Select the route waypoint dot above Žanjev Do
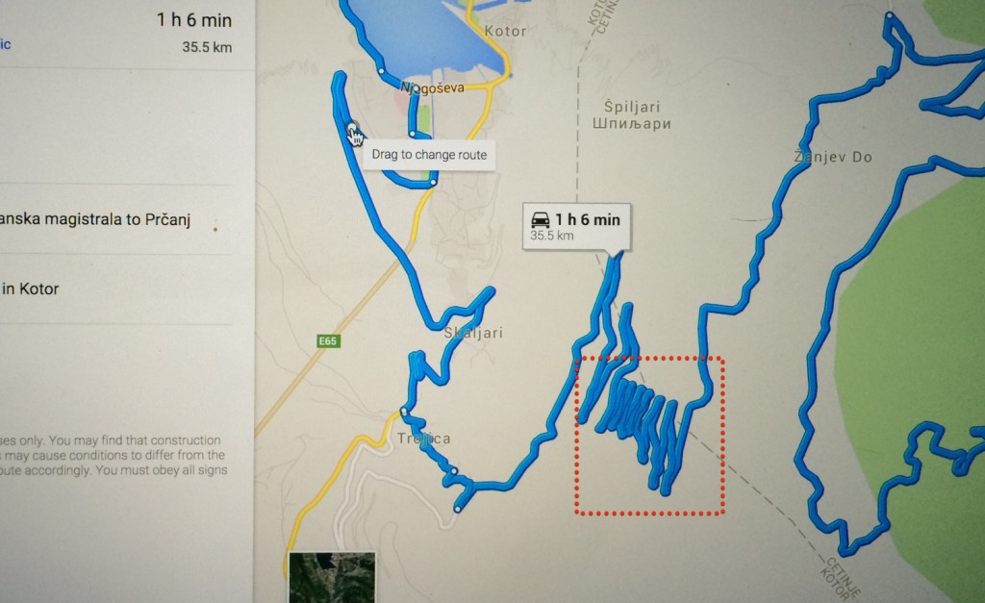985x603 pixels. point(889,14)
